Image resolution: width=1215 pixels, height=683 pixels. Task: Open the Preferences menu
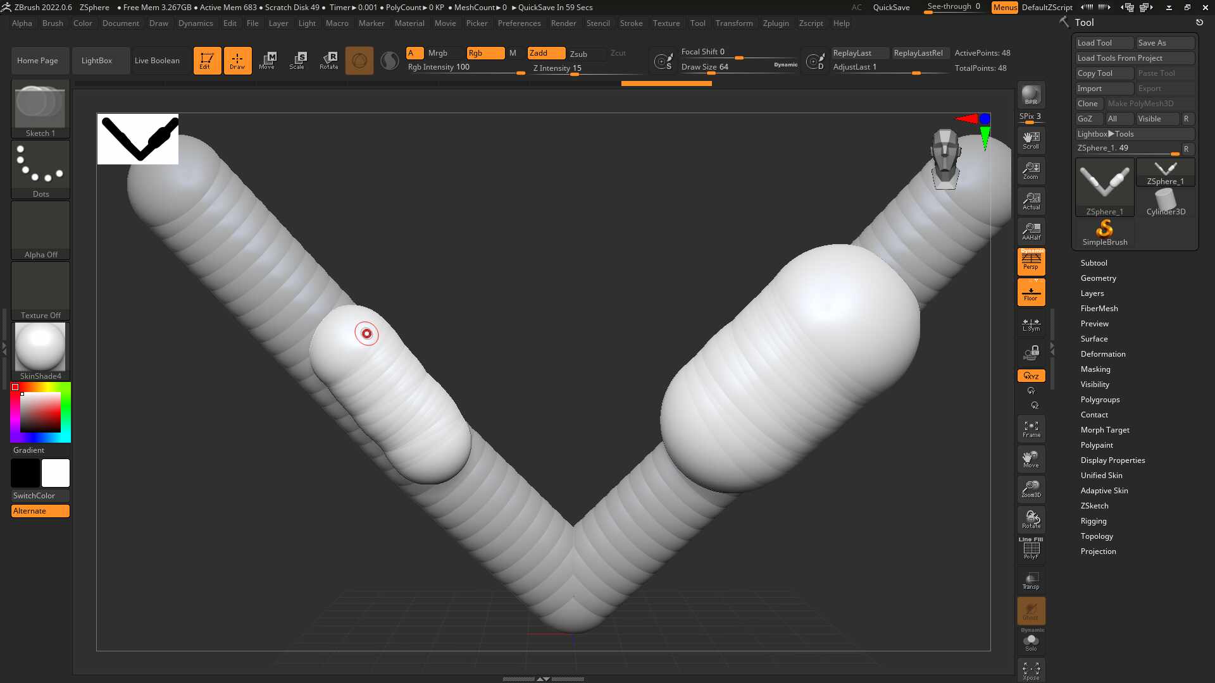point(519,23)
